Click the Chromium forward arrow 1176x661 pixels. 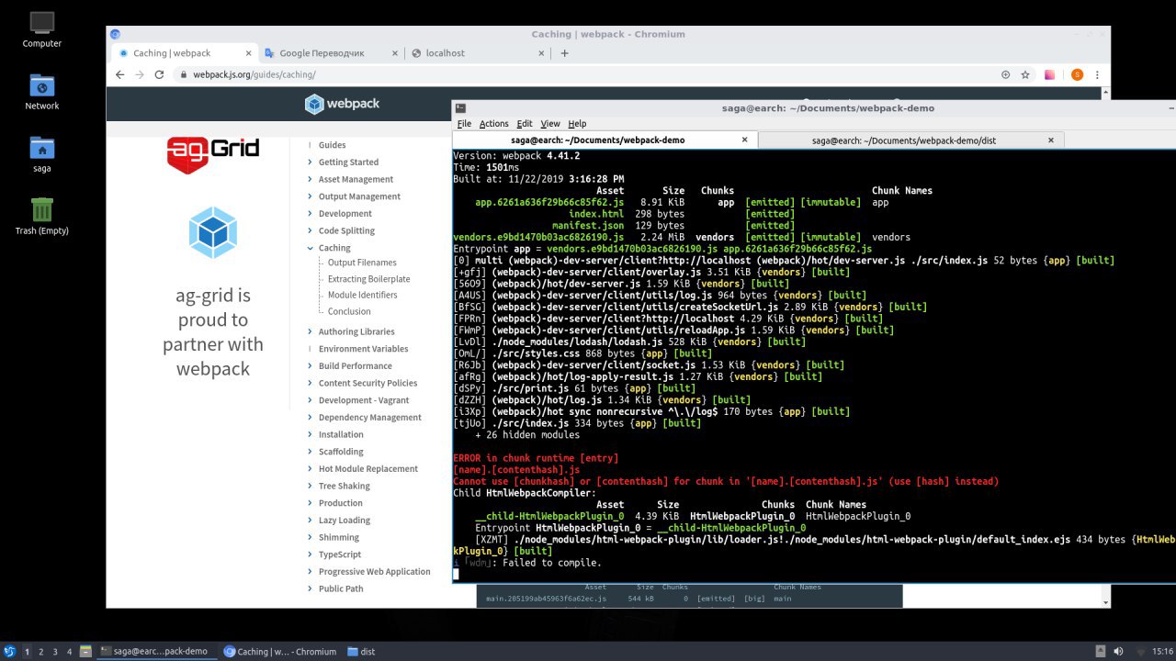tap(140, 75)
